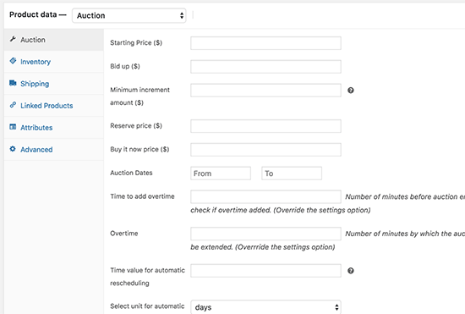465x314 pixels.
Task: Open the Product data type Auction dropdown
Action: 129,15
